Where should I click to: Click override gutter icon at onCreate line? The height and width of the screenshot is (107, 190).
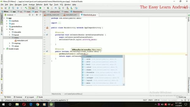pyautogui.click(x=47, y=35)
